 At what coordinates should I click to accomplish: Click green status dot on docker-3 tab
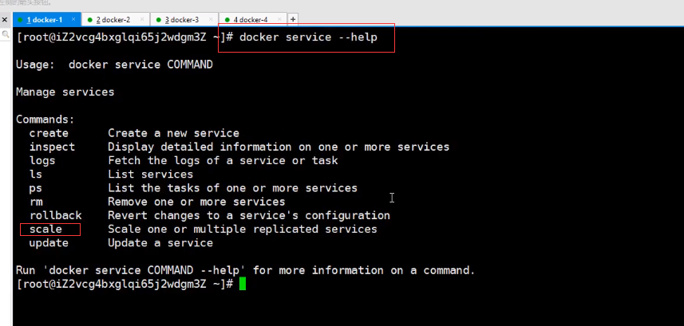click(x=159, y=20)
